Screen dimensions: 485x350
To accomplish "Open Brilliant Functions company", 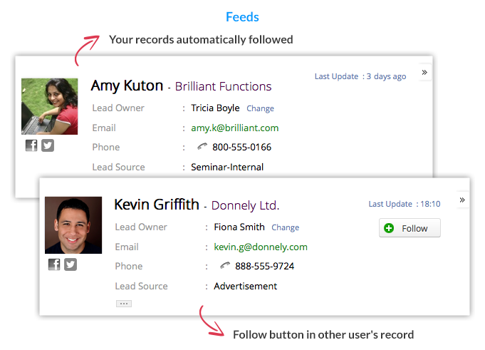I will tap(224, 87).
